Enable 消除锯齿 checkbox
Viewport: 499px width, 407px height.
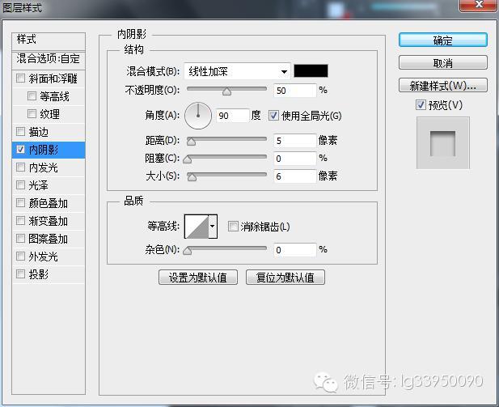[x=233, y=227]
